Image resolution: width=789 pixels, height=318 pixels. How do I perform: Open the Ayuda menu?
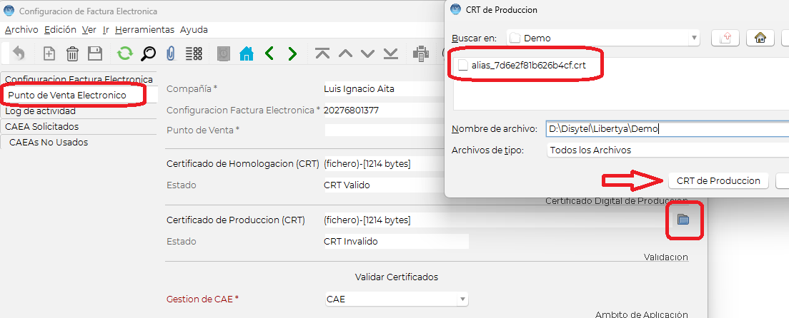[x=194, y=30]
